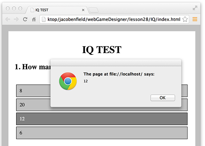This screenshot has width=205, height=146.
Task: Bookmark this page with the star
Action: click(185, 19)
